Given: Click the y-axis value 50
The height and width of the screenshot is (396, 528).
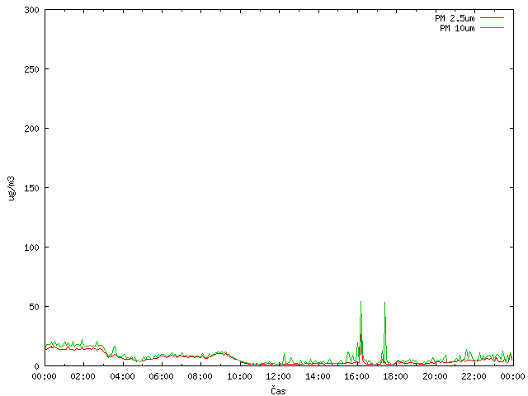Looking at the screenshot, I should [x=34, y=307].
